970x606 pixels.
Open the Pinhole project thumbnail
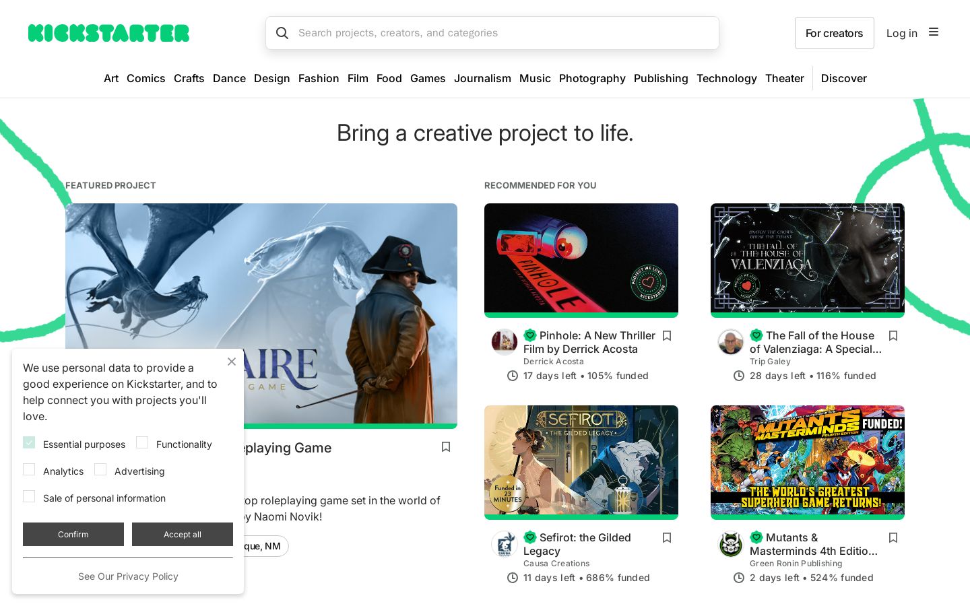click(581, 258)
